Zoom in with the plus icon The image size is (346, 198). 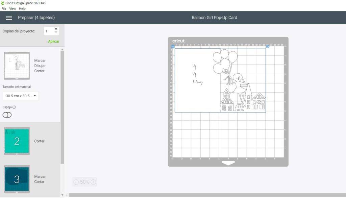point(93,182)
